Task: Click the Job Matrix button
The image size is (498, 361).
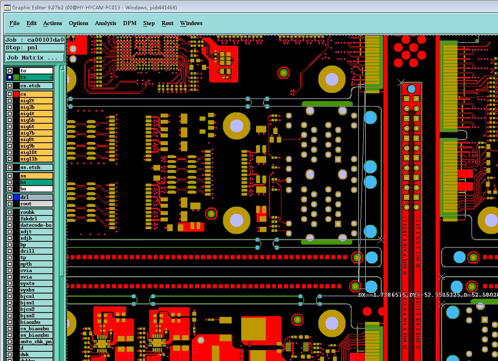Action: tap(34, 58)
